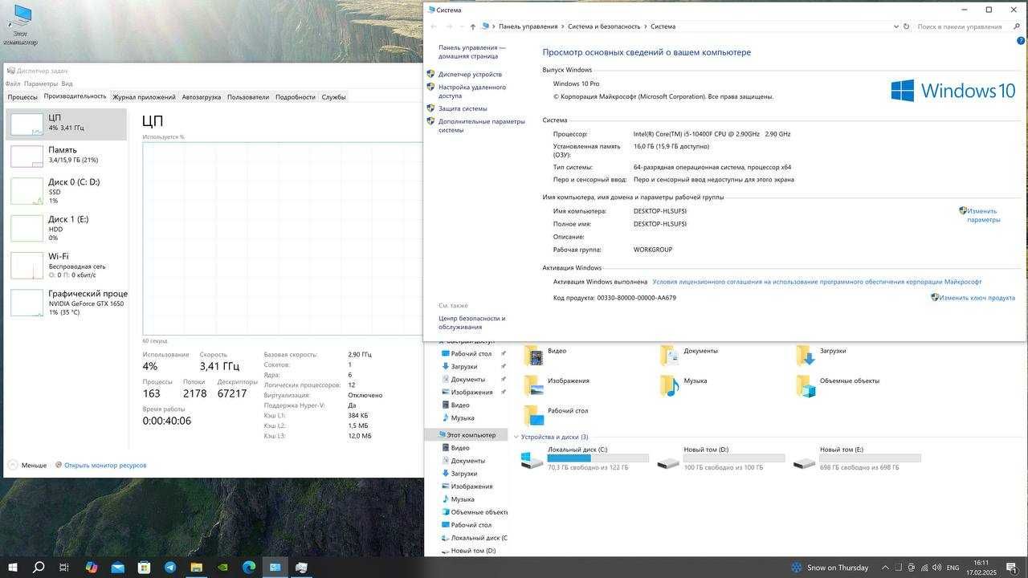Select Диск 0 (C: D:) entry
Screen dimensions: 1028x578
(x=67, y=191)
